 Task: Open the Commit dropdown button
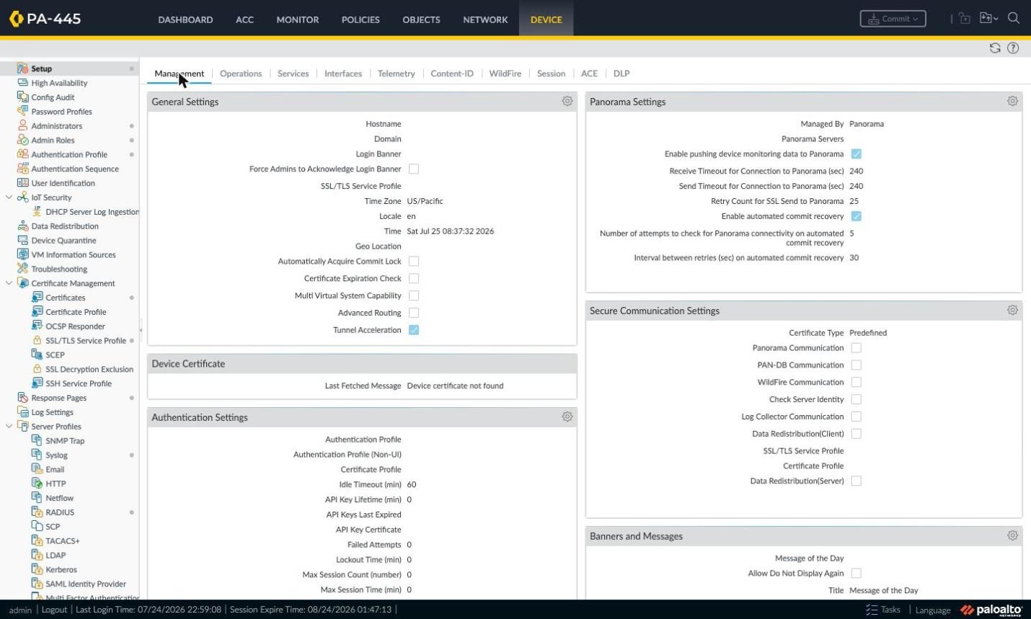(x=893, y=19)
